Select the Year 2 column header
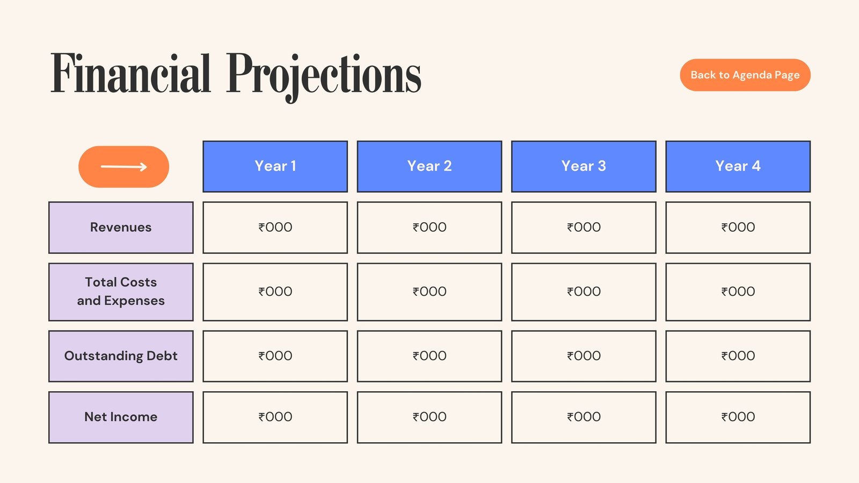 click(x=429, y=166)
